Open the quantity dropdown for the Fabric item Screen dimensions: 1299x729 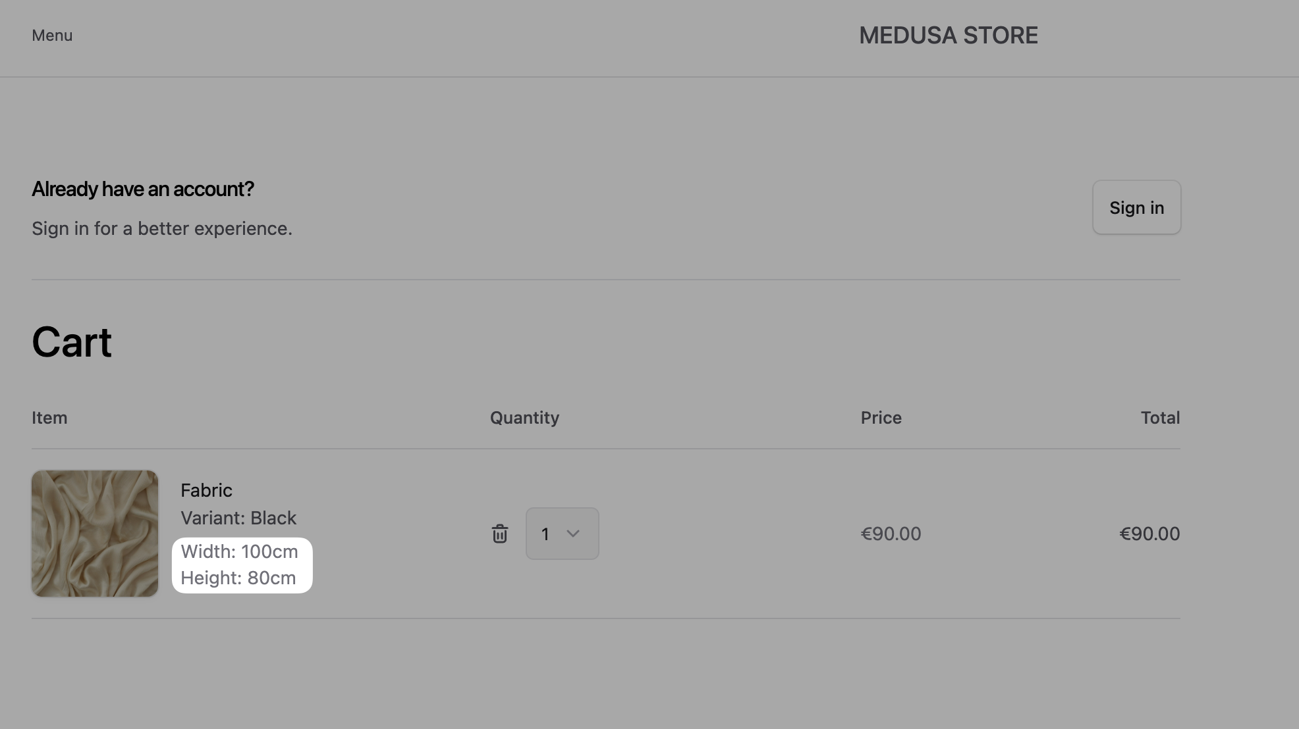561,534
